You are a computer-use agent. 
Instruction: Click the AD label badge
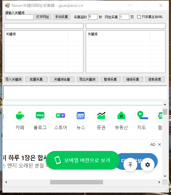(x=153, y=145)
